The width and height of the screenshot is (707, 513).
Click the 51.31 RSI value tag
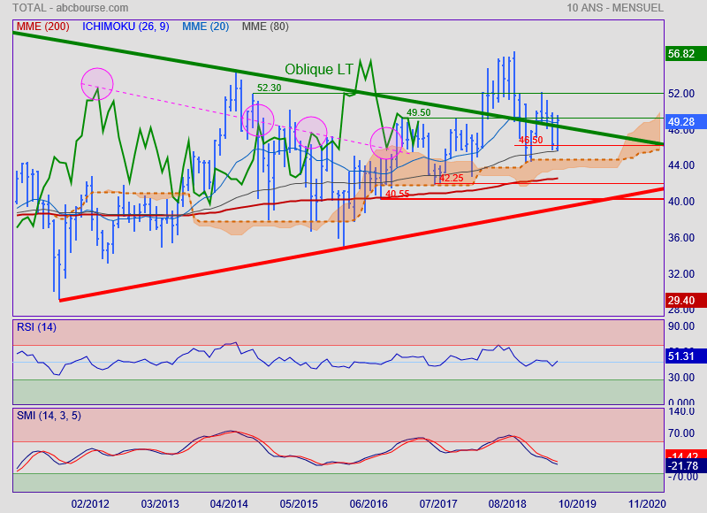pyautogui.click(x=686, y=356)
